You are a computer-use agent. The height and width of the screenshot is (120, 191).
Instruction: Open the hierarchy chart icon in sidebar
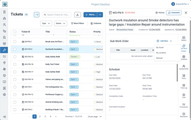[4, 88]
